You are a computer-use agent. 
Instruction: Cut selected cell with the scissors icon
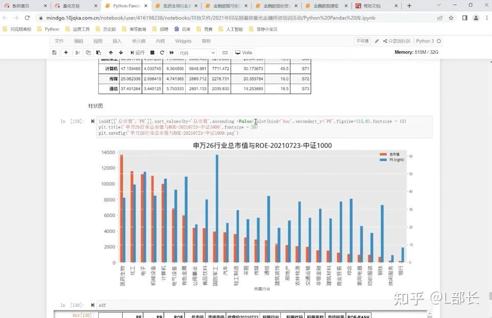click(x=78, y=52)
